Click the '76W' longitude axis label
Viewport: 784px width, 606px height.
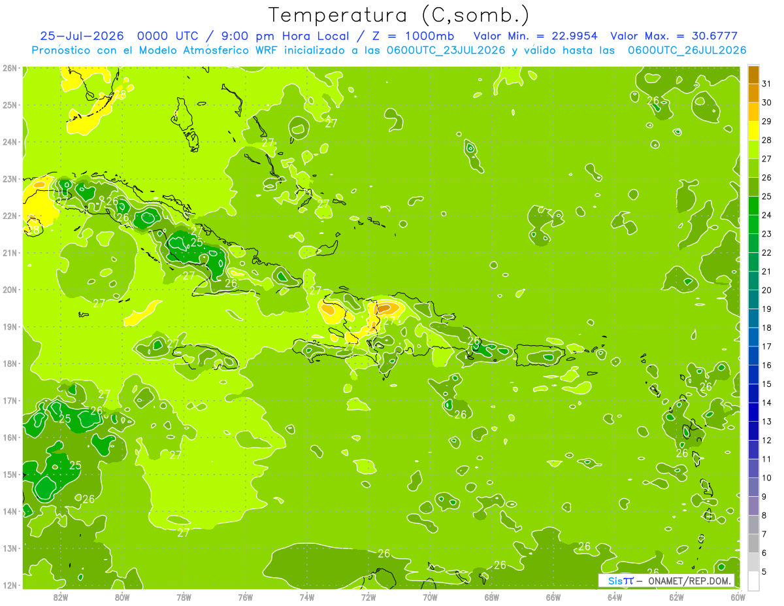coord(245,598)
